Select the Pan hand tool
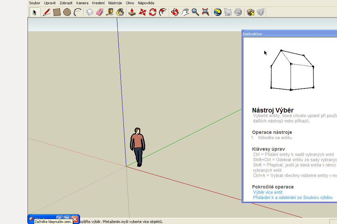The height and width of the screenshot is (224, 337). (185, 12)
